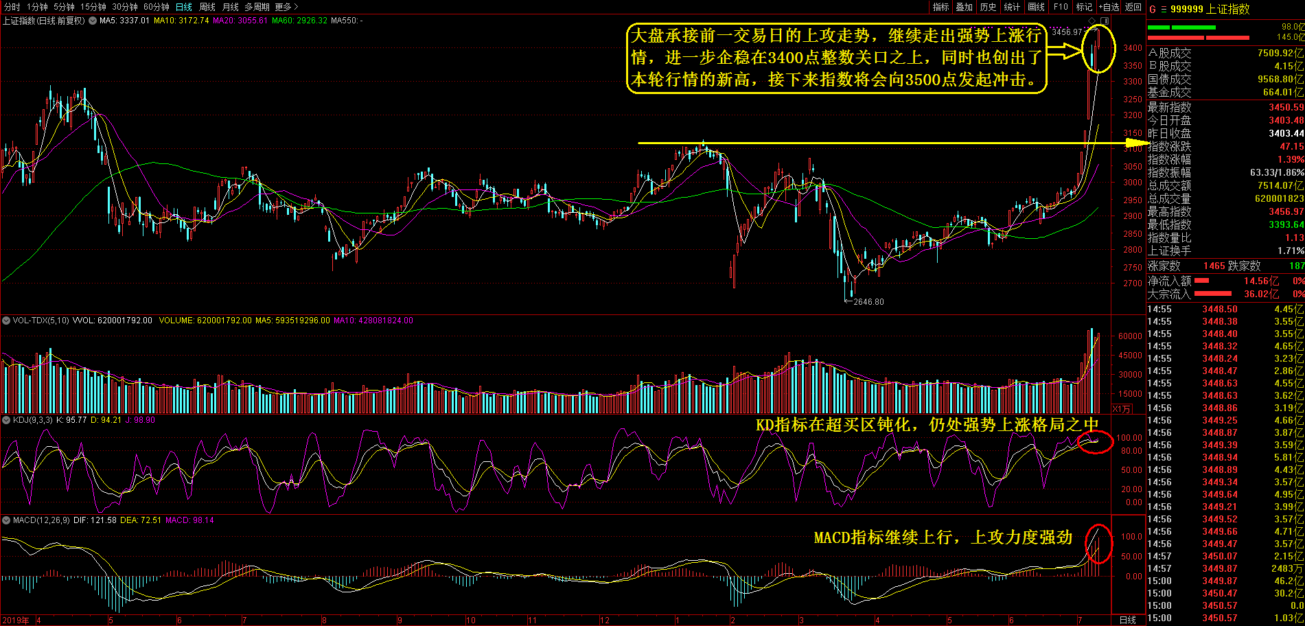Switch to 日线 daily chart
This screenshot has height=626, width=1305.
(x=184, y=7)
